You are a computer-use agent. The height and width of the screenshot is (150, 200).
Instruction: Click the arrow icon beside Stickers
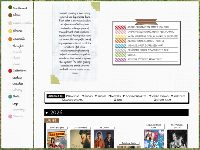[10, 78]
